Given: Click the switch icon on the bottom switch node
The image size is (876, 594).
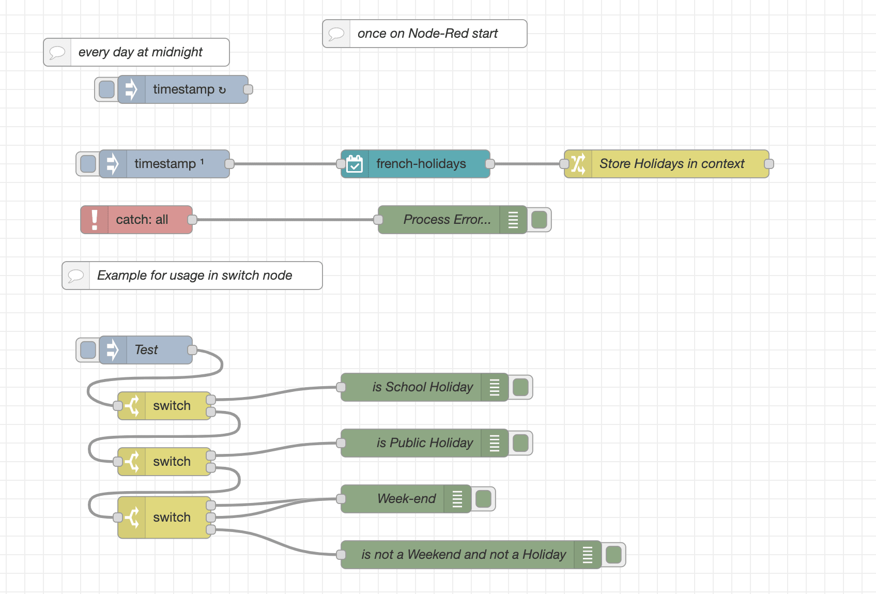Looking at the screenshot, I should click(x=133, y=517).
